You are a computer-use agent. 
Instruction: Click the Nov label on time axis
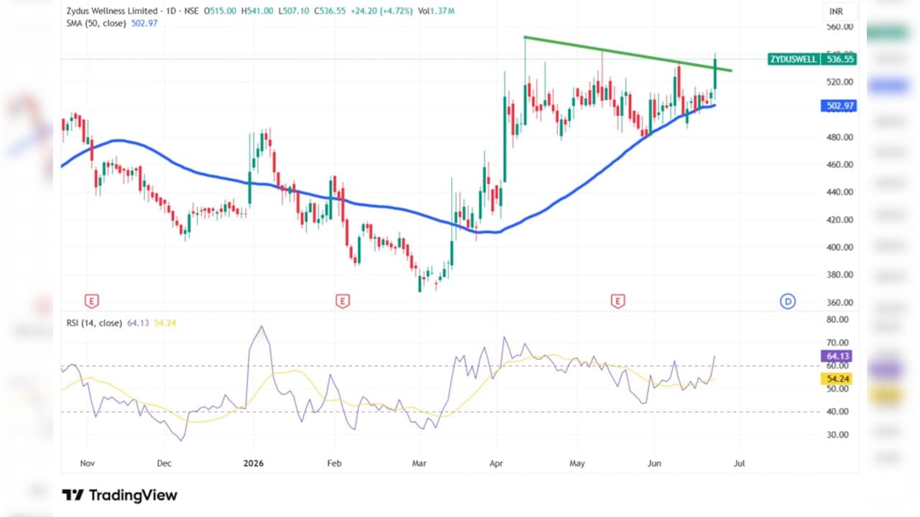[x=87, y=463]
